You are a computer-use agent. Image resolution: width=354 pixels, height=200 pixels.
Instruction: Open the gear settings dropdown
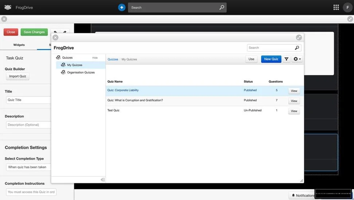[297, 59]
